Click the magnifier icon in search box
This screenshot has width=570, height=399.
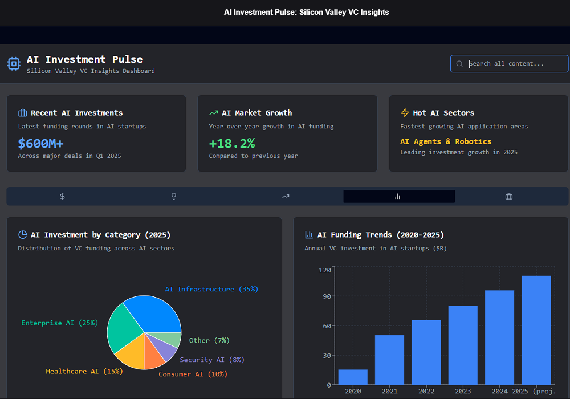tap(459, 64)
